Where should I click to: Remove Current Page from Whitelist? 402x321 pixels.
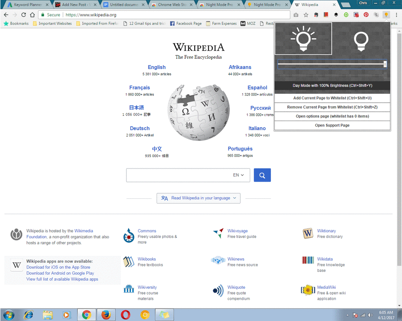pyautogui.click(x=332, y=107)
